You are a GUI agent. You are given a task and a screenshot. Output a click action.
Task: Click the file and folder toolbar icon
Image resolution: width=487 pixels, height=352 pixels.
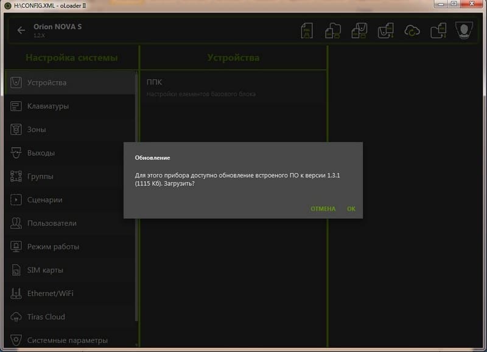(332, 31)
